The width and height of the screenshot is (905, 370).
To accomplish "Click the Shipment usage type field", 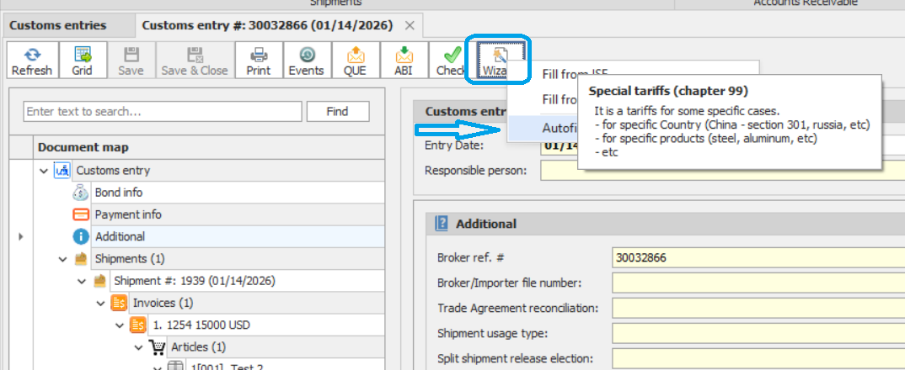I will tap(758, 333).
